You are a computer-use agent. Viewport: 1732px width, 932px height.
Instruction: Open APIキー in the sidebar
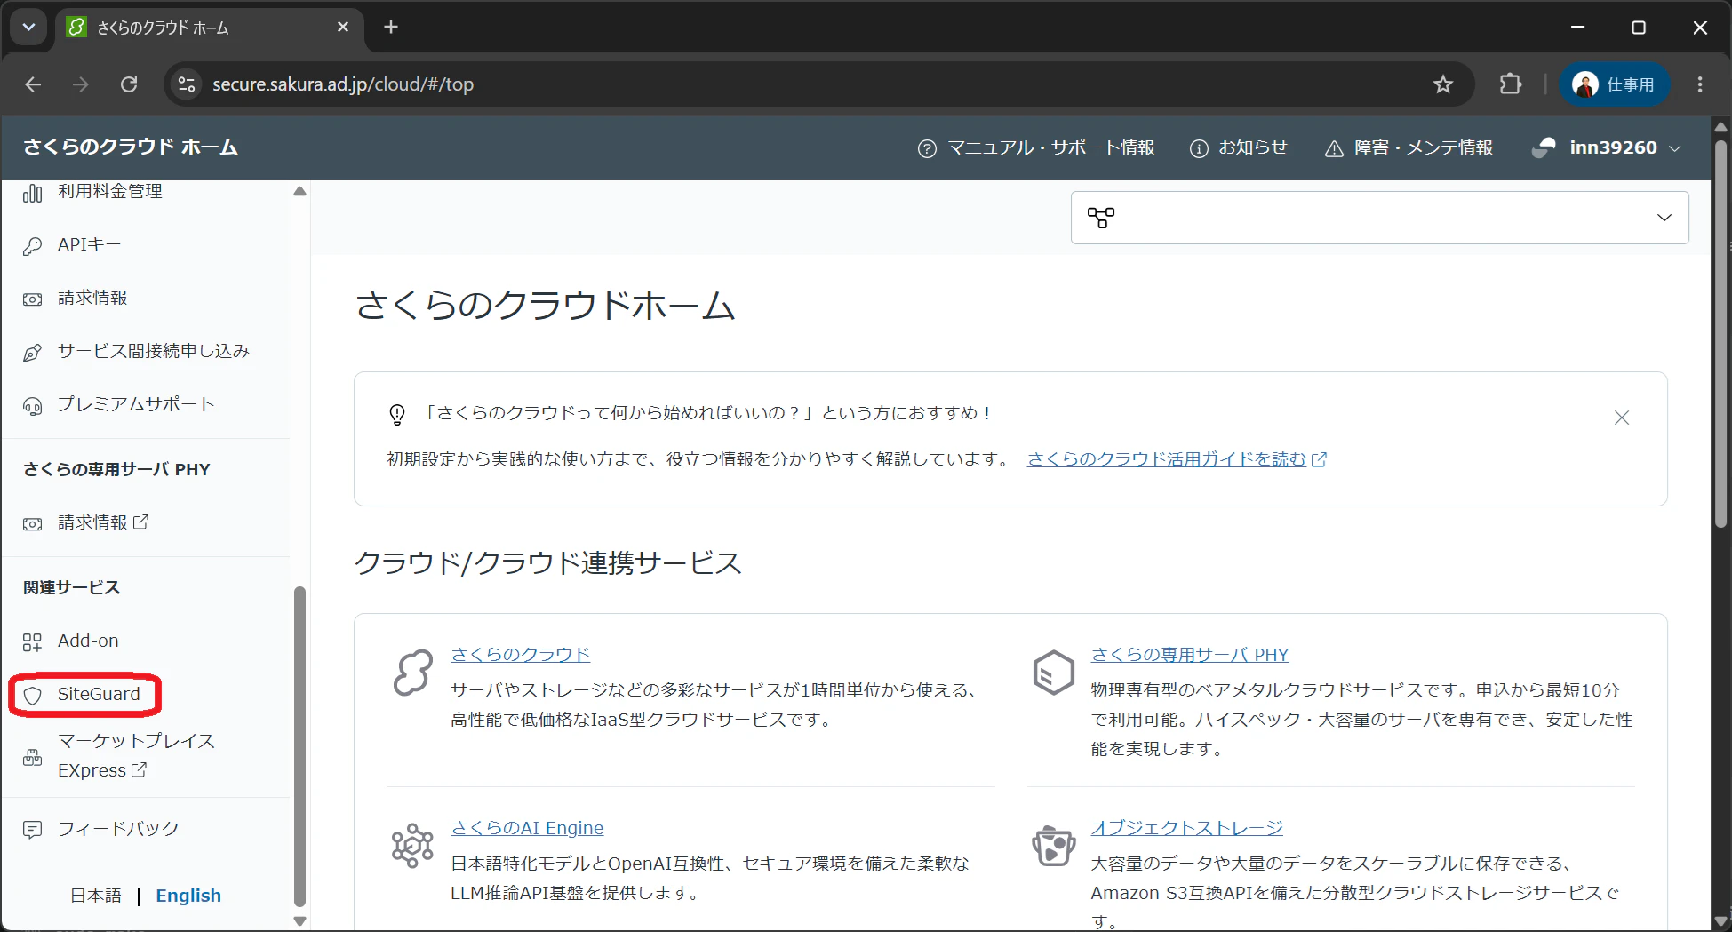[89, 245]
